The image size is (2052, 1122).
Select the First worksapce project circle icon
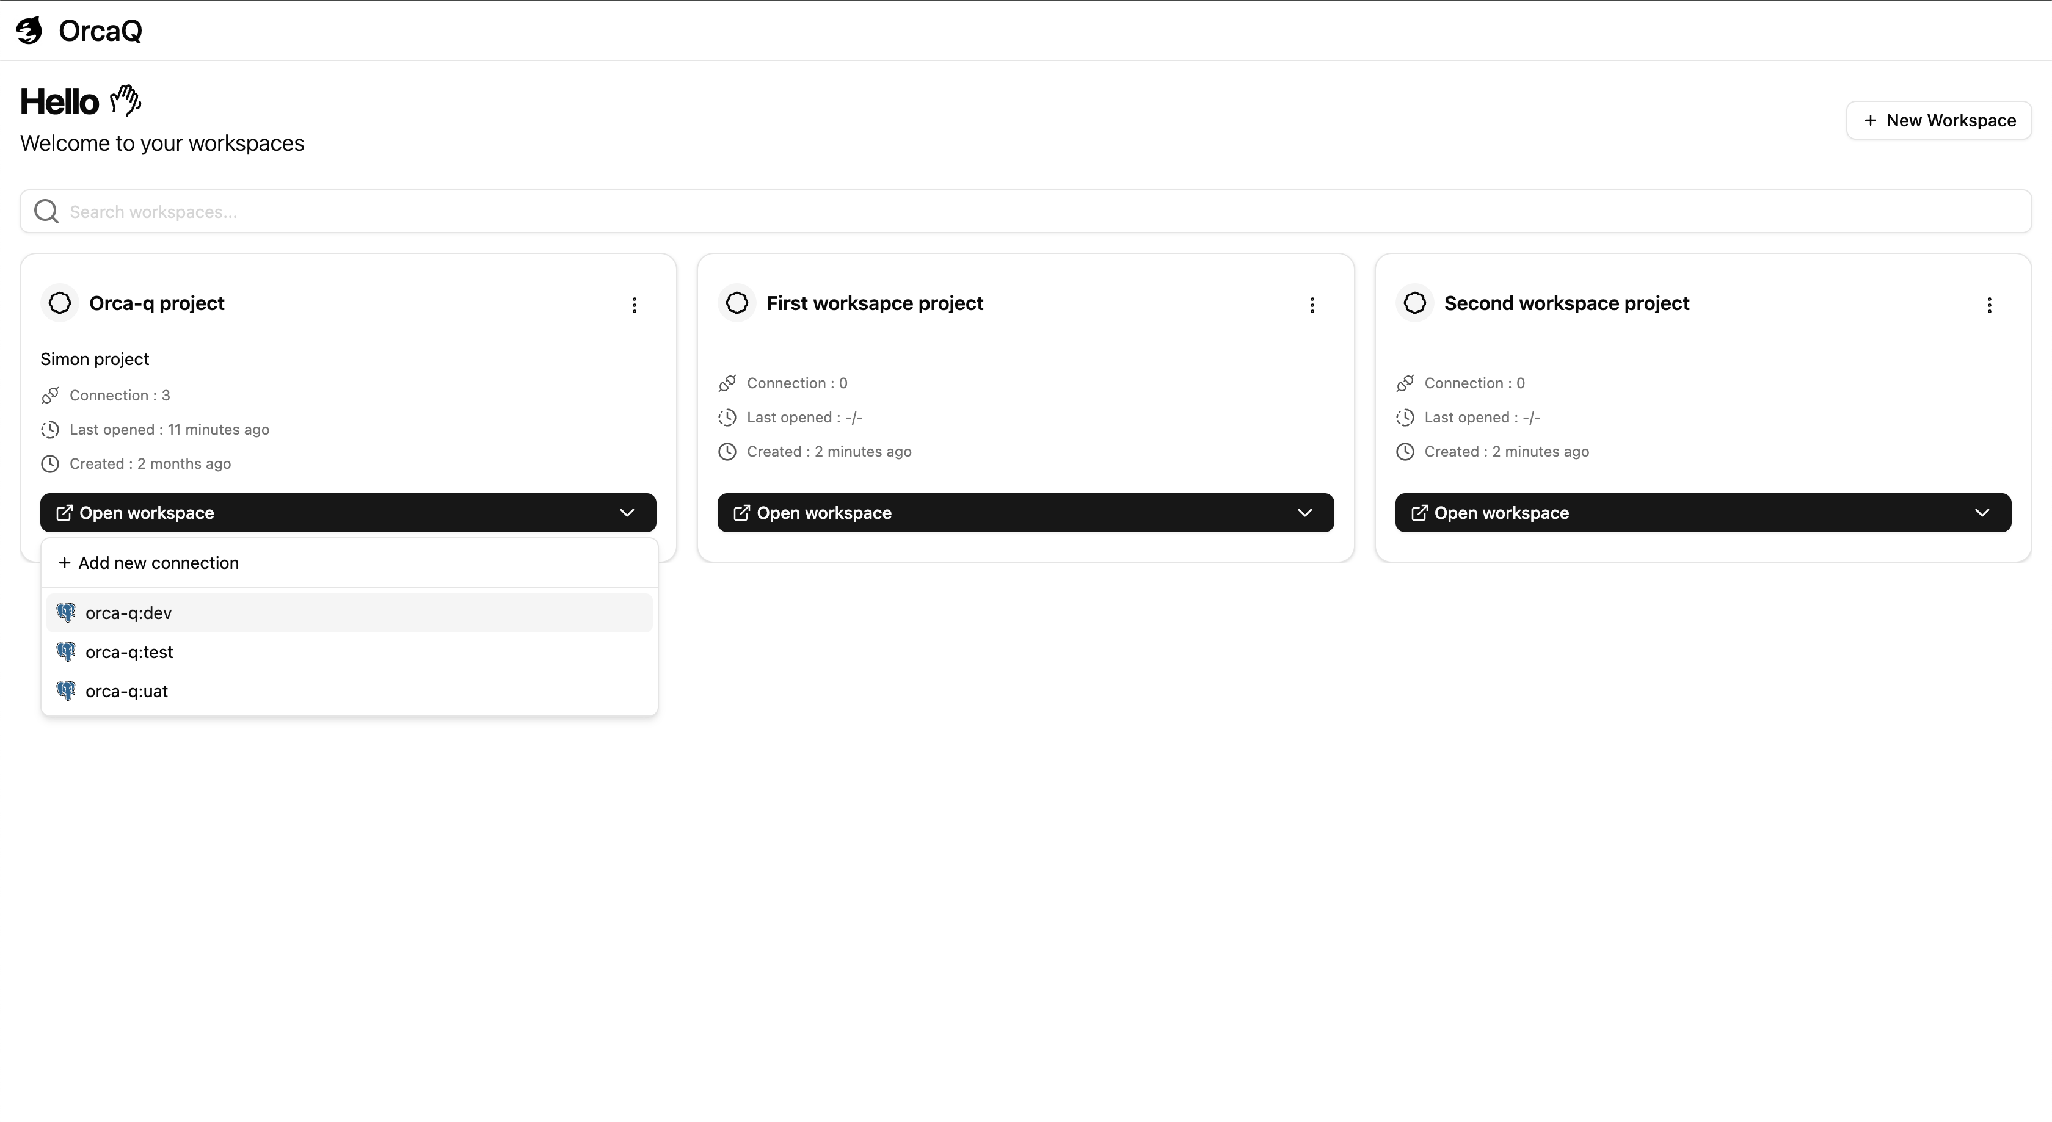[x=736, y=303]
